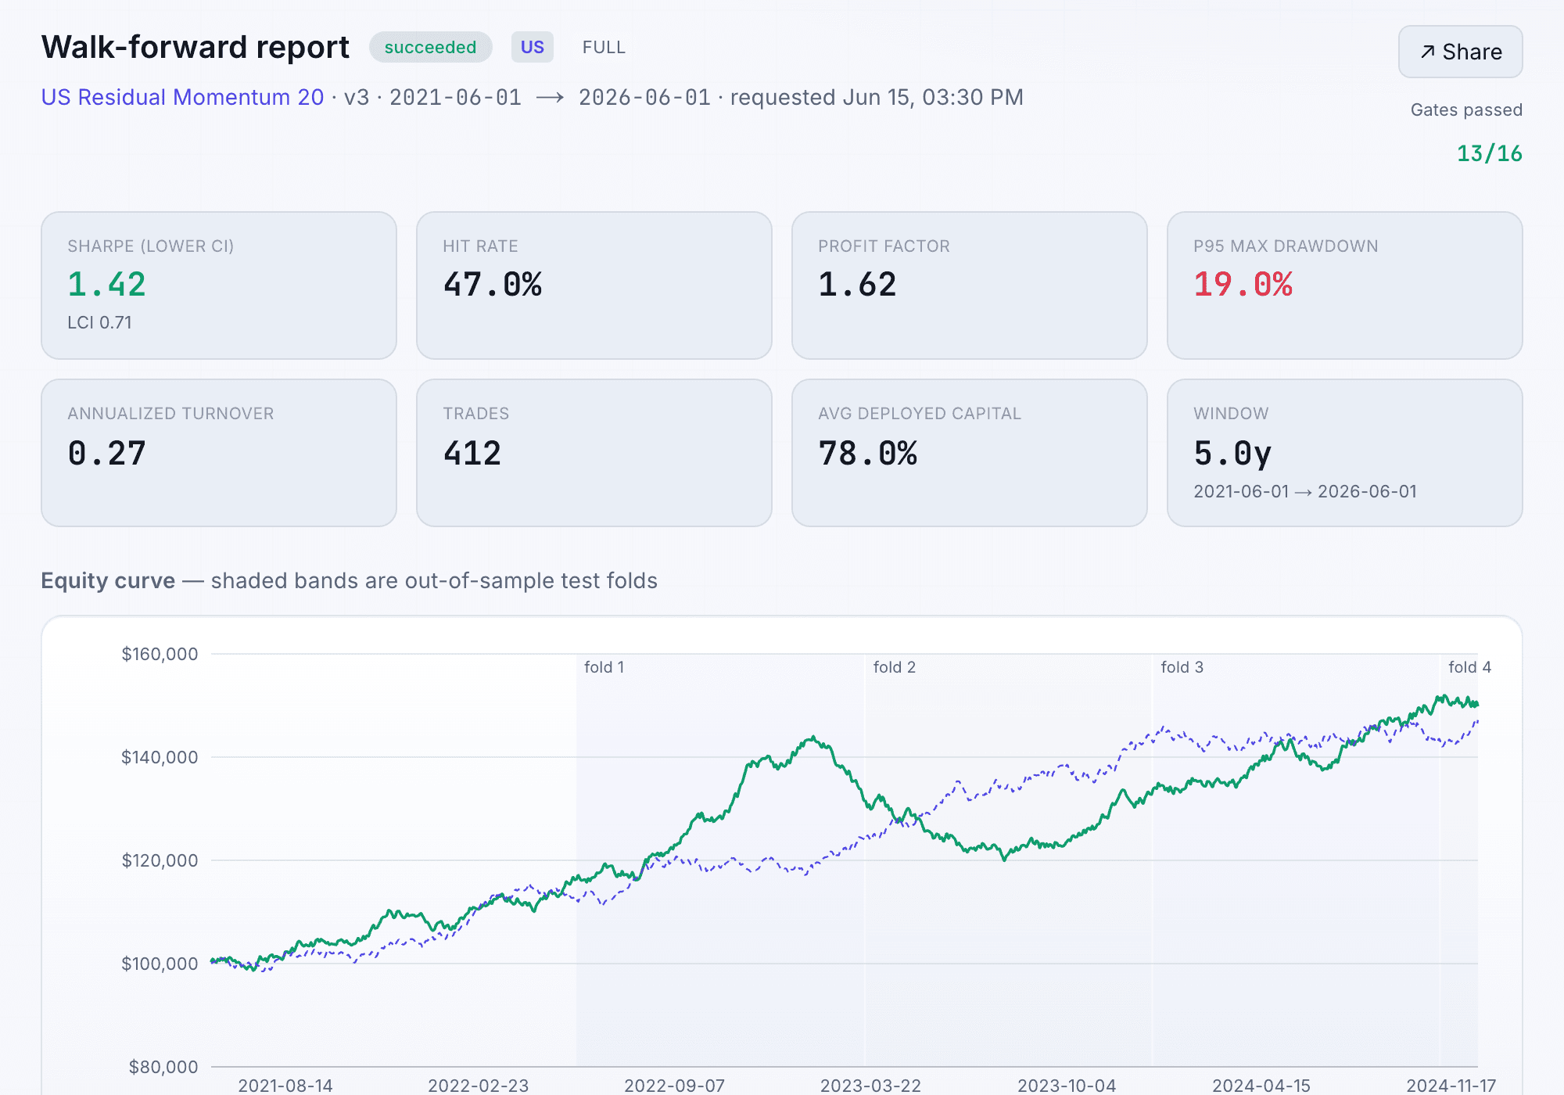Click the 78.0% deployed capital value
The height and width of the screenshot is (1095, 1564).
(868, 453)
